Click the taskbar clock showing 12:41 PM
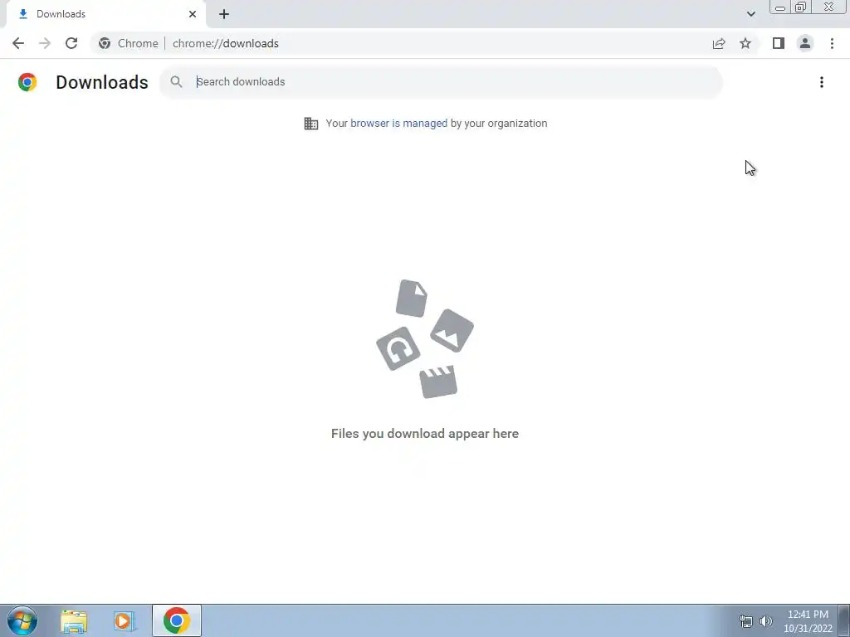 808,621
